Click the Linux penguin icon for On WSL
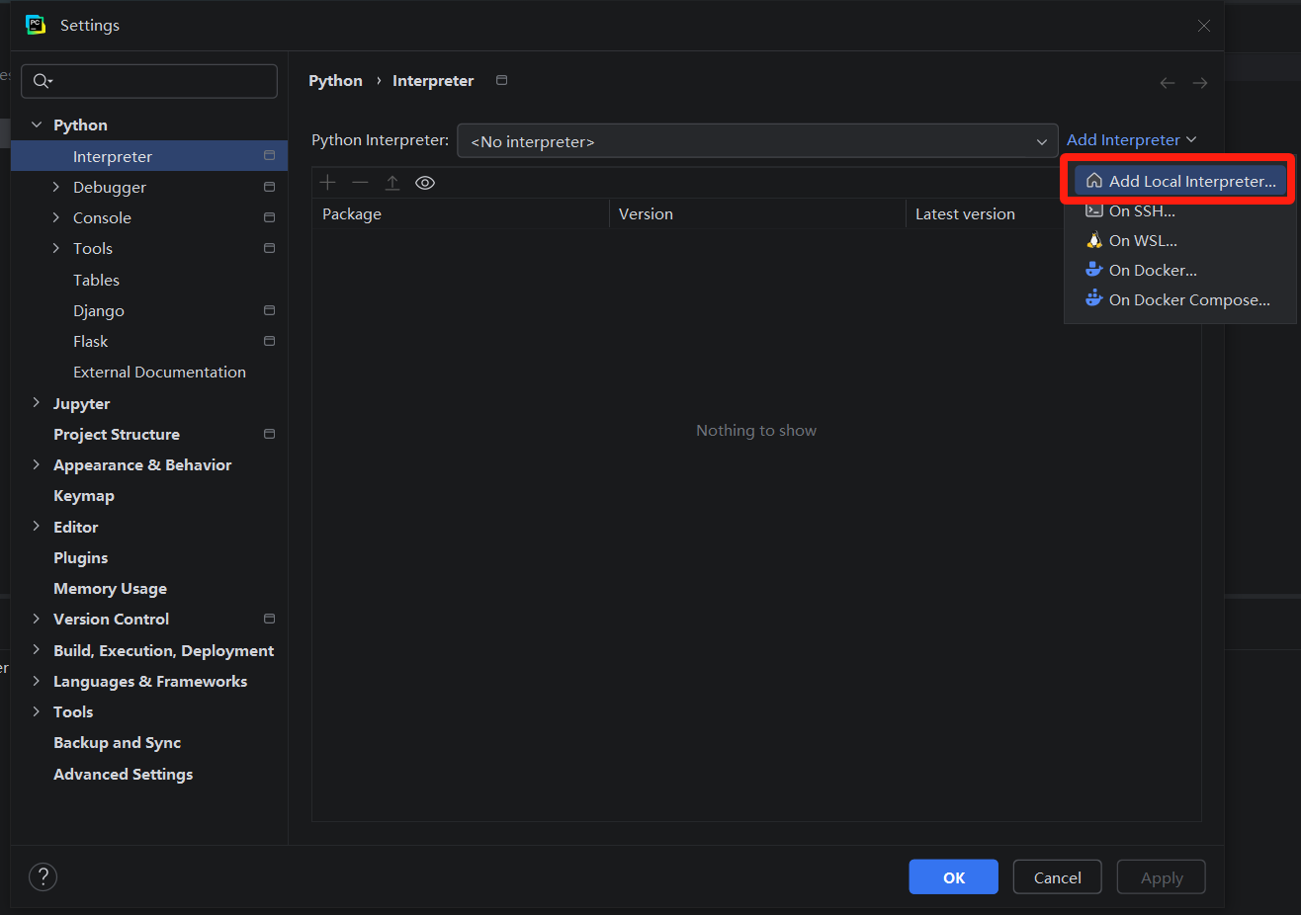Image resolution: width=1301 pixels, height=915 pixels. [x=1094, y=240]
